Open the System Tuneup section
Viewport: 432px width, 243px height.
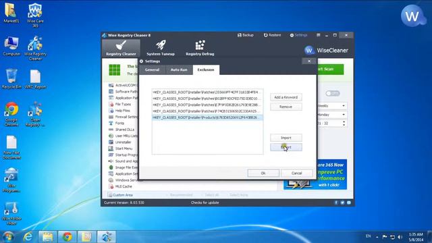tap(161, 48)
